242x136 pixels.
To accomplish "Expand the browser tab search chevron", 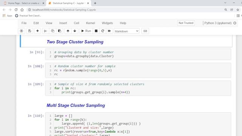I will [x=225, y=3].
